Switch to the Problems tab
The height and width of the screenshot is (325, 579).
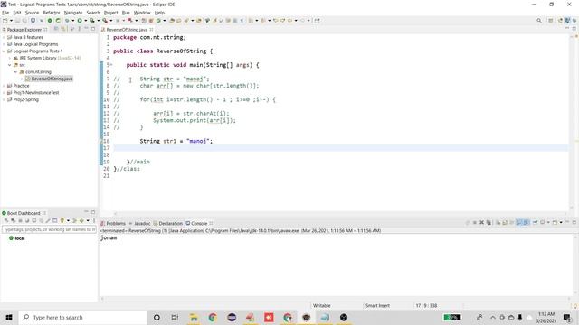(x=113, y=223)
